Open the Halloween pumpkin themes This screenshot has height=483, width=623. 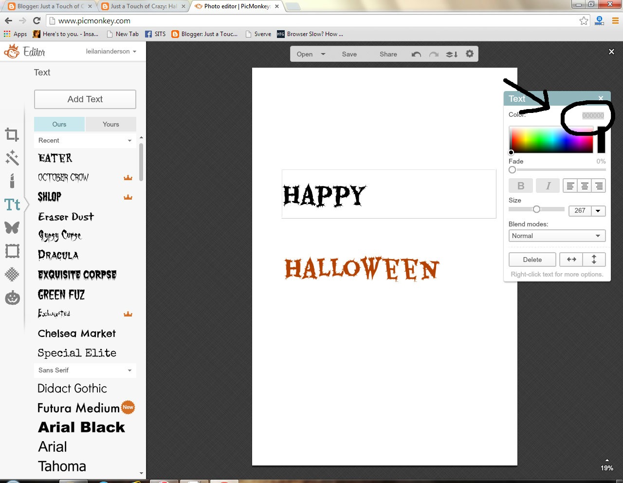12,297
